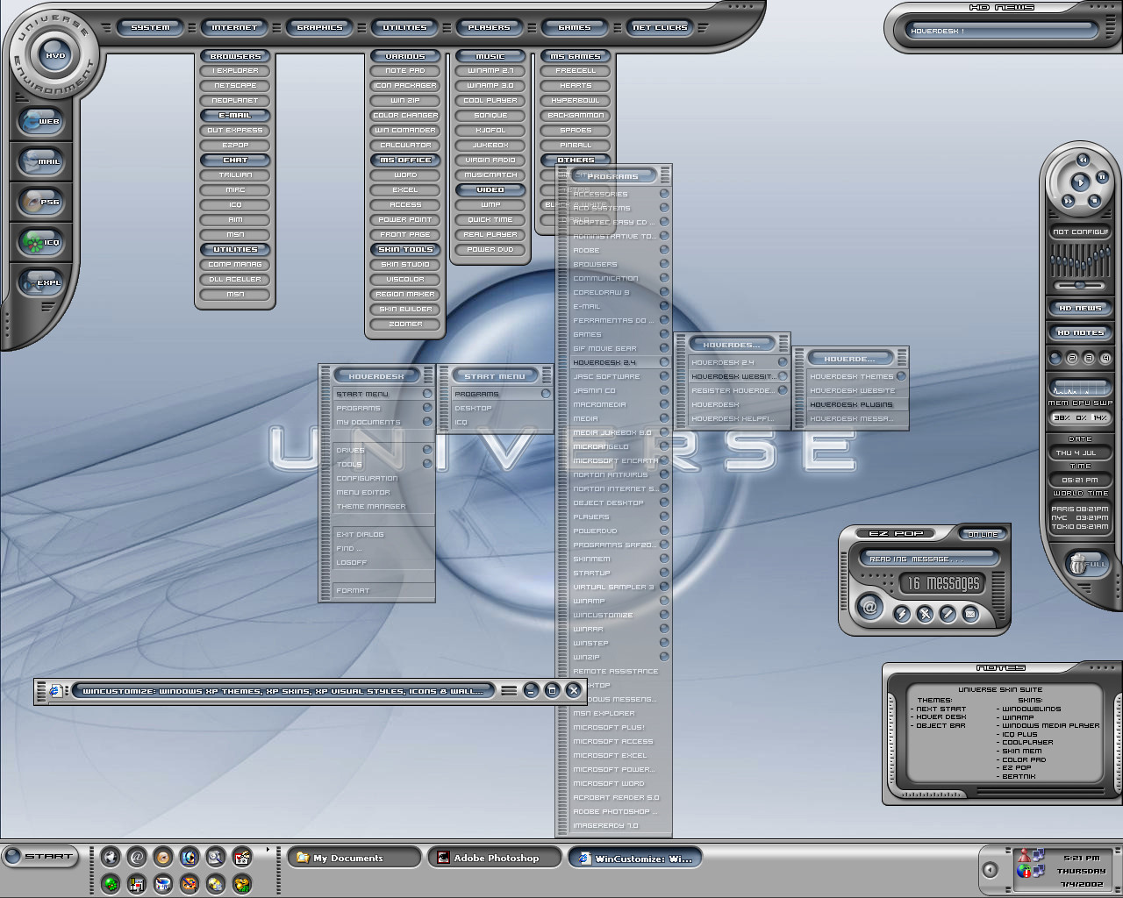The image size is (1123, 898).
Task: Adjust the horizontal balance slider
Action: point(1080,285)
